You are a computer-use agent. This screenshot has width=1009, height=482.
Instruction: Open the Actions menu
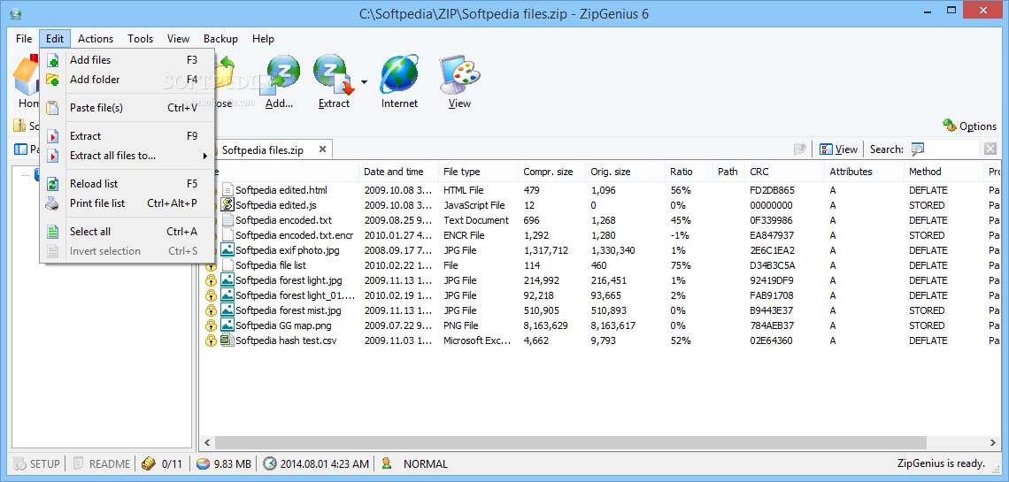pyautogui.click(x=96, y=39)
